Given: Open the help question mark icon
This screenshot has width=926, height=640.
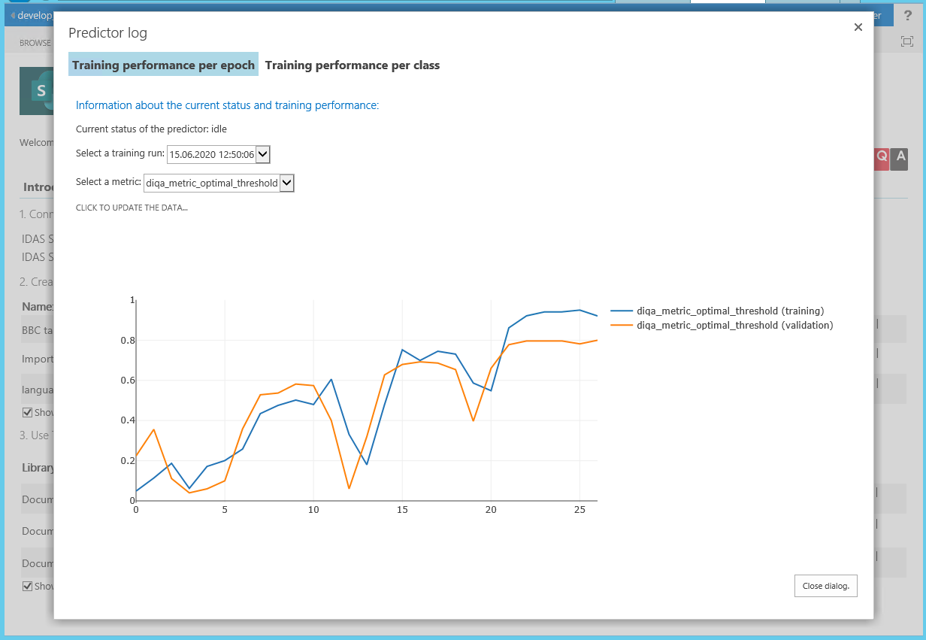Looking at the screenshot, I should point(907,16).
